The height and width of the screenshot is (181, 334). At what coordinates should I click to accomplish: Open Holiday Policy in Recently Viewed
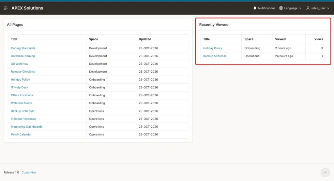(x=213, y=48)
